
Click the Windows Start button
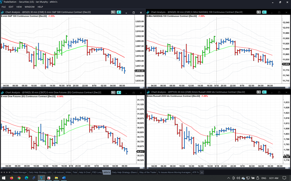click(x=4, y=178)
